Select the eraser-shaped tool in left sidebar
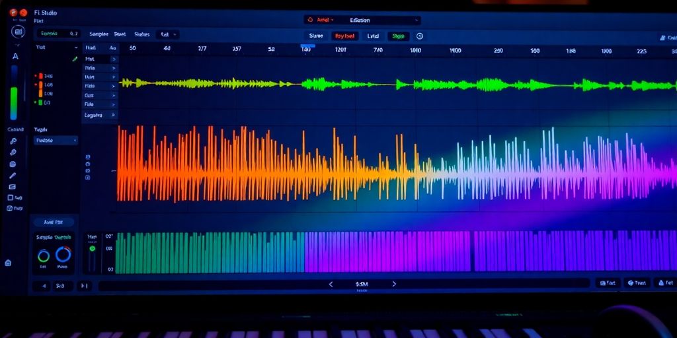Screen dimensions: 677x338 point(12,187)
